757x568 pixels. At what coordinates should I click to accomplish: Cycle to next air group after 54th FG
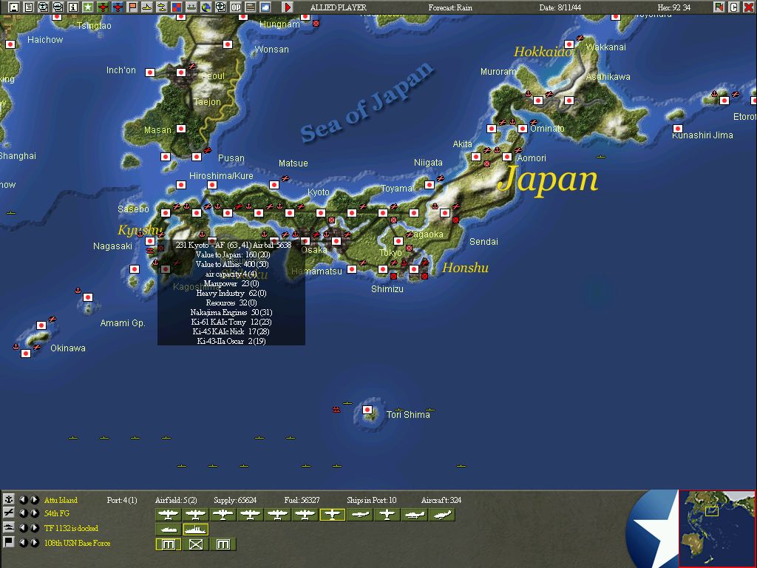(35, 513)
